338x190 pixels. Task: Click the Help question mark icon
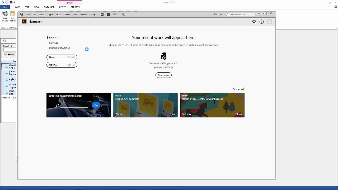[x=261, y=22]
